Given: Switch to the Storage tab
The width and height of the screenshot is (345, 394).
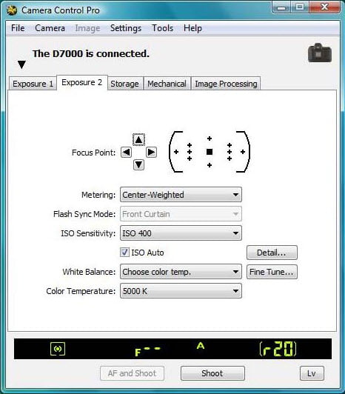Looking at the screenshot, I should point(124,84).
